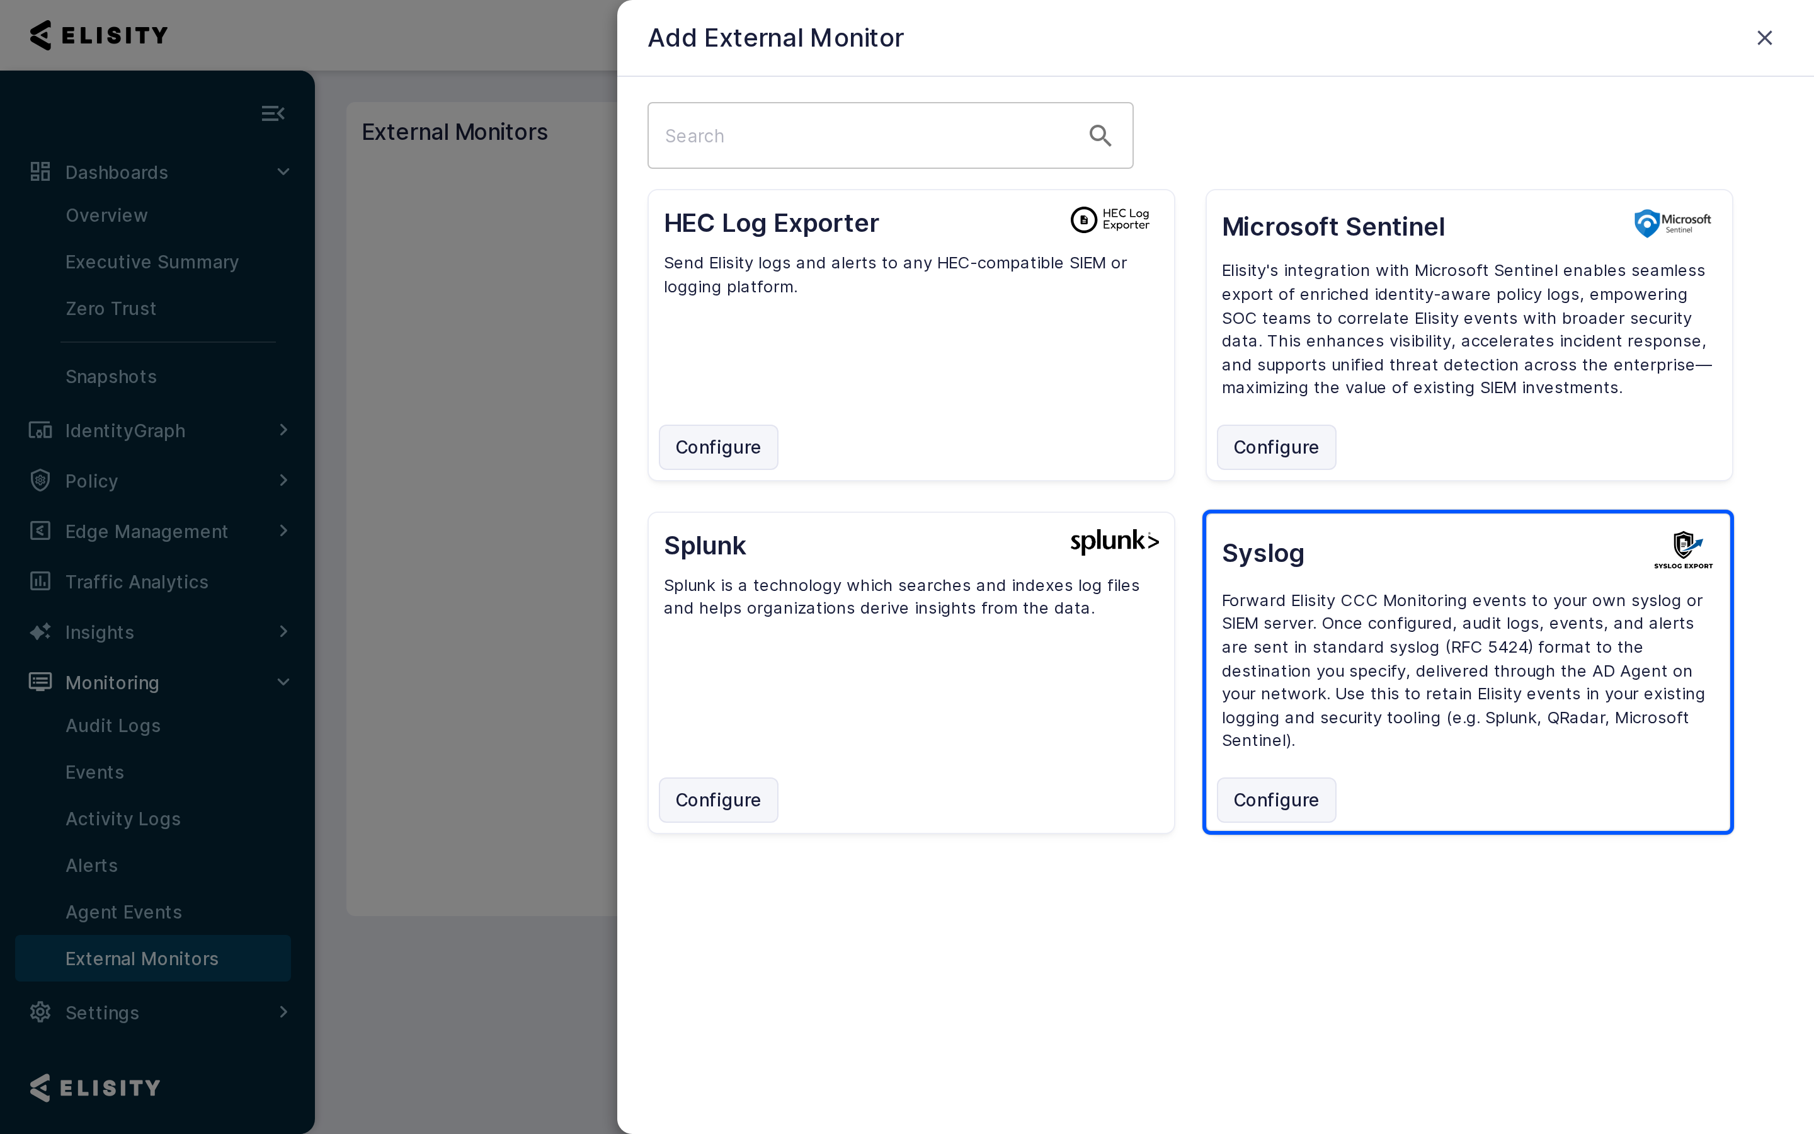The image size is (1814, 1134).
Task: Click the Splunk card title
Action: [705, 545]
